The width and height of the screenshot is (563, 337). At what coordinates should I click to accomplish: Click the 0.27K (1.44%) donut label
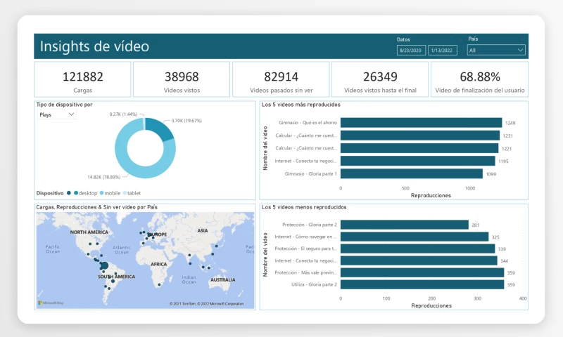(124, 114)
